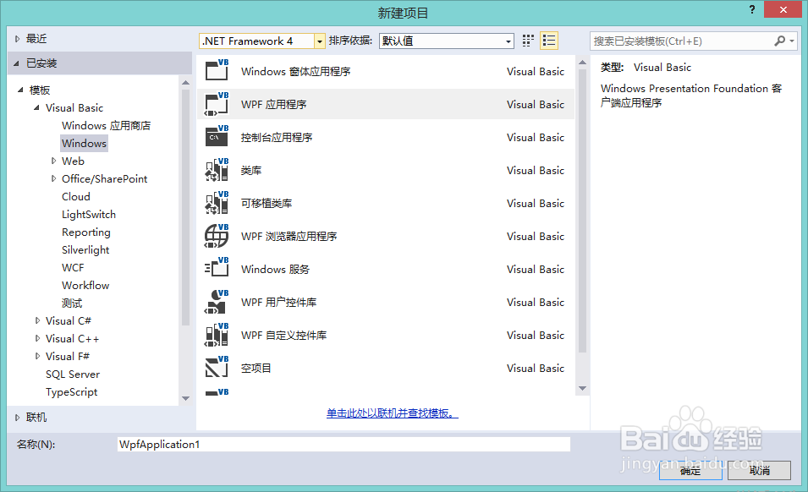Image resolution: width=808 pixels, height=492 pixels.
Task: Click the WPF 用户控件库 icon
Action: click(x=217, y=302)
